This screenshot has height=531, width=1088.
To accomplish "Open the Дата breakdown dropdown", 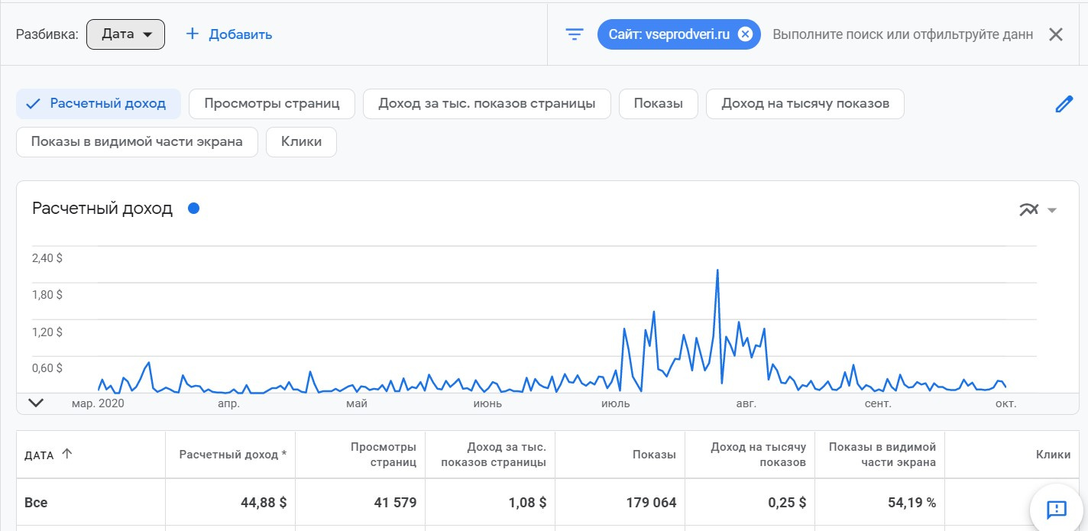I will point(126,34).
